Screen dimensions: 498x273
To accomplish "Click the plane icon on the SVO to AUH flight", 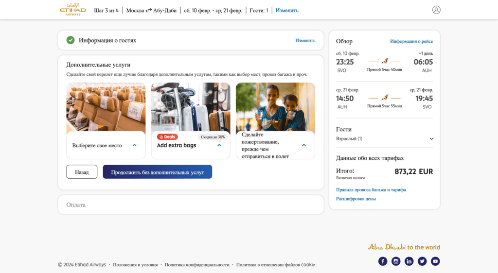I will tap(385, 61).
